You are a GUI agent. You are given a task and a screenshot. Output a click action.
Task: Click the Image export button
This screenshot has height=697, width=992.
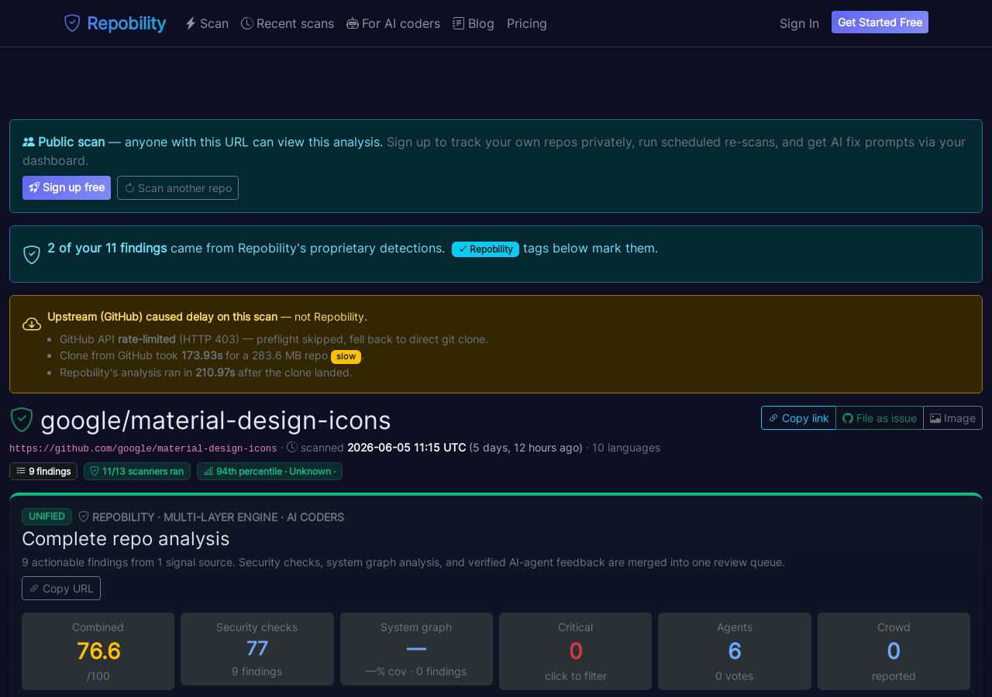tap(952, 417)
